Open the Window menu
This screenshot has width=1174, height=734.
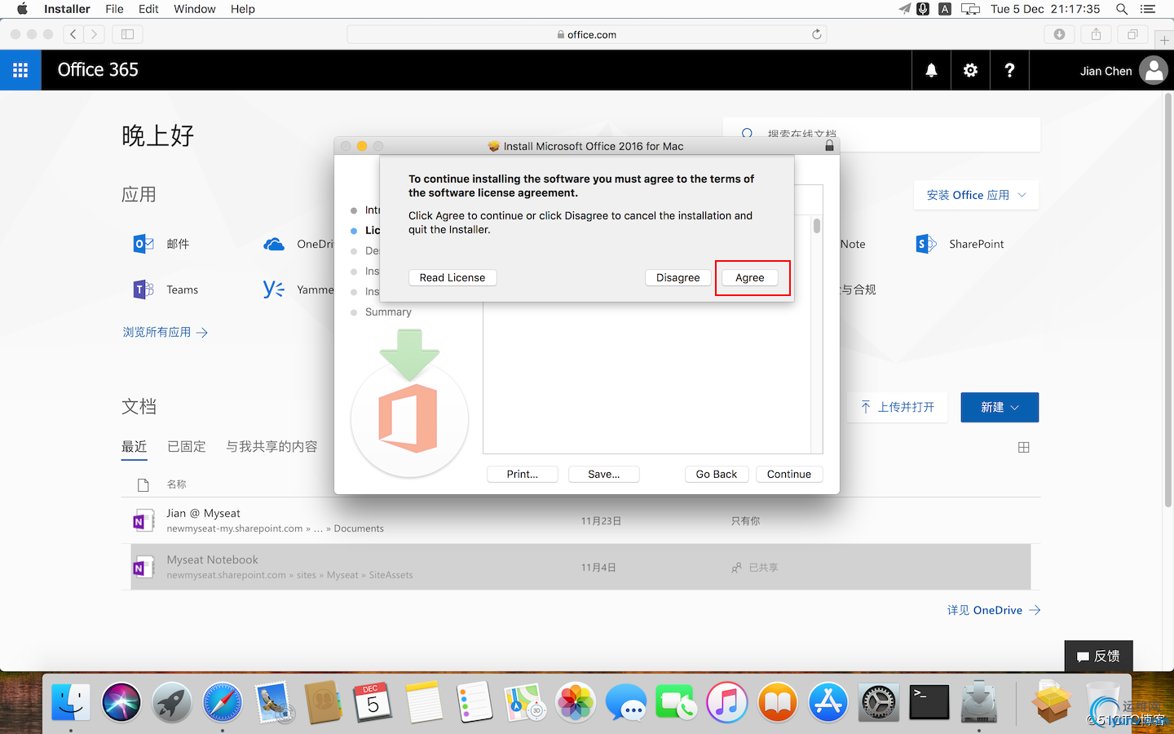pos(195,9)
